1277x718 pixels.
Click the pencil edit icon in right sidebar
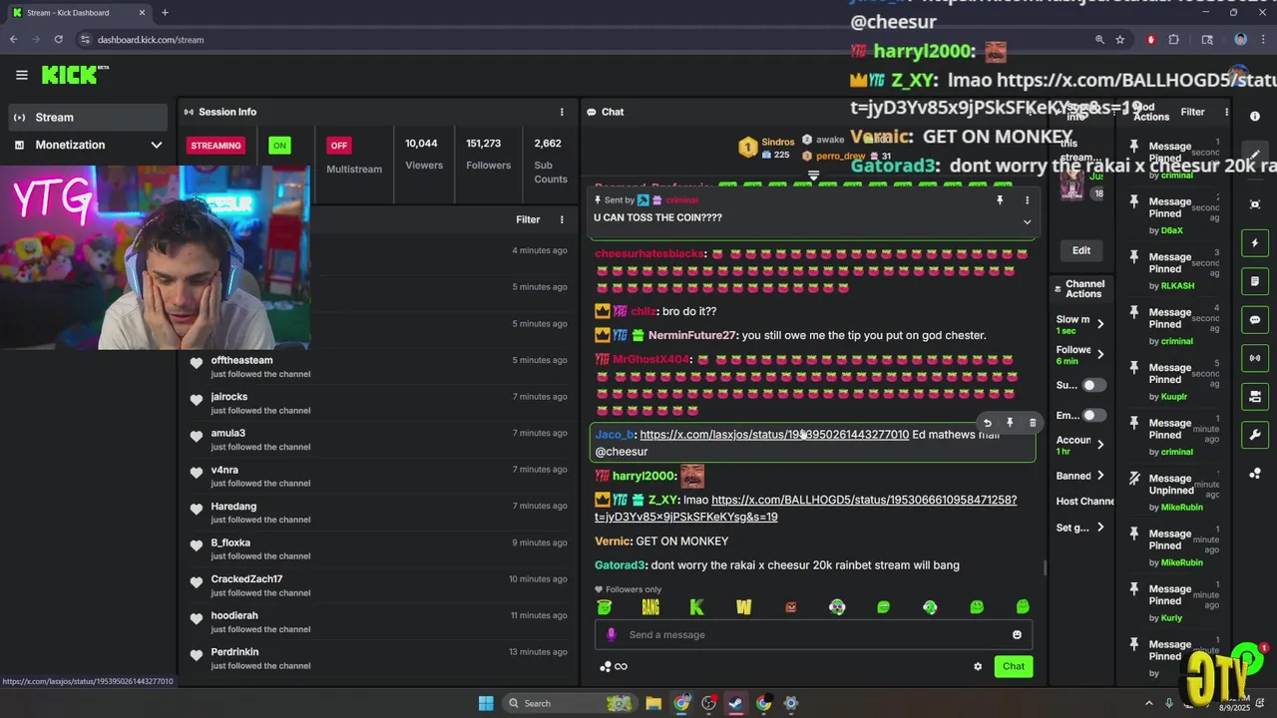[1255, 156]
